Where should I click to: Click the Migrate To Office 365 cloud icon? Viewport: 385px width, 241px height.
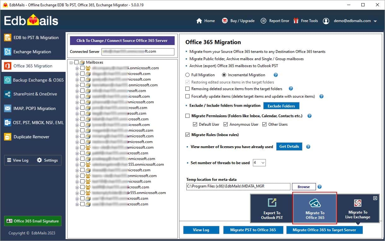[x=315, y=203]
